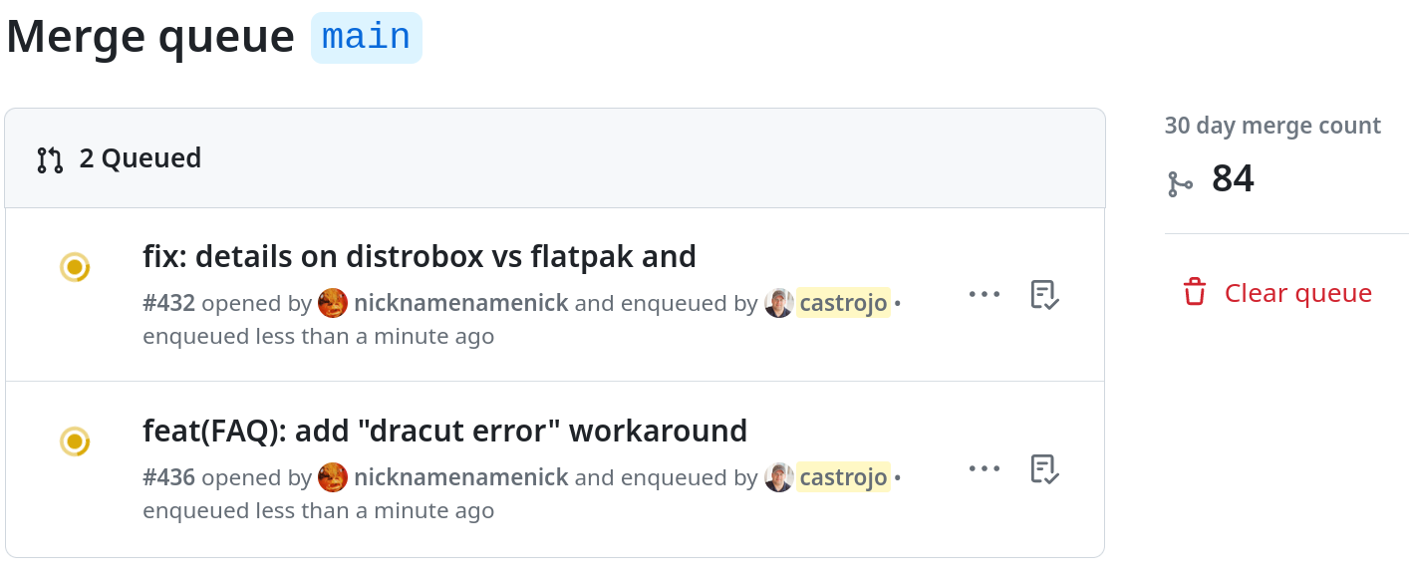This screenshot has width=1409, height=581.
Task: Open checks icon for dracut error pull request
Action: tap(1043, 468)
